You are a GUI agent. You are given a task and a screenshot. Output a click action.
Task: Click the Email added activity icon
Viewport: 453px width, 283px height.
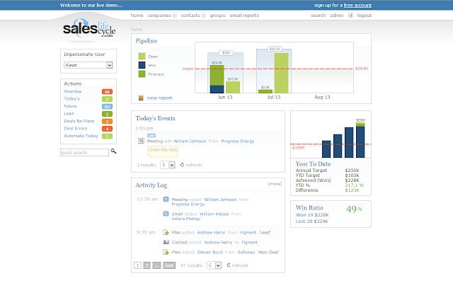click(x=166, y=214)
